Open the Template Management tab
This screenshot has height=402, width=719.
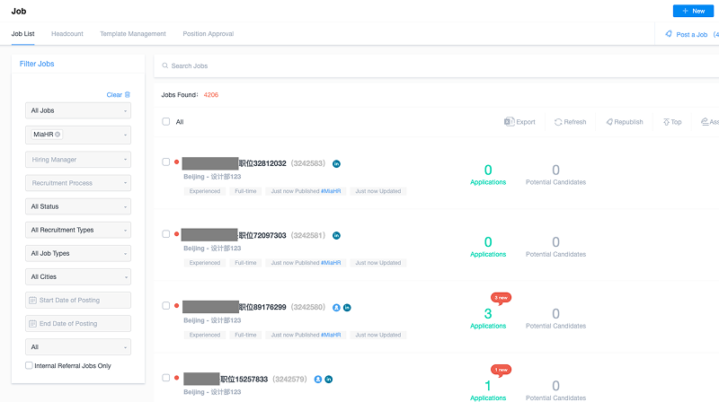[x=133, y=34]
